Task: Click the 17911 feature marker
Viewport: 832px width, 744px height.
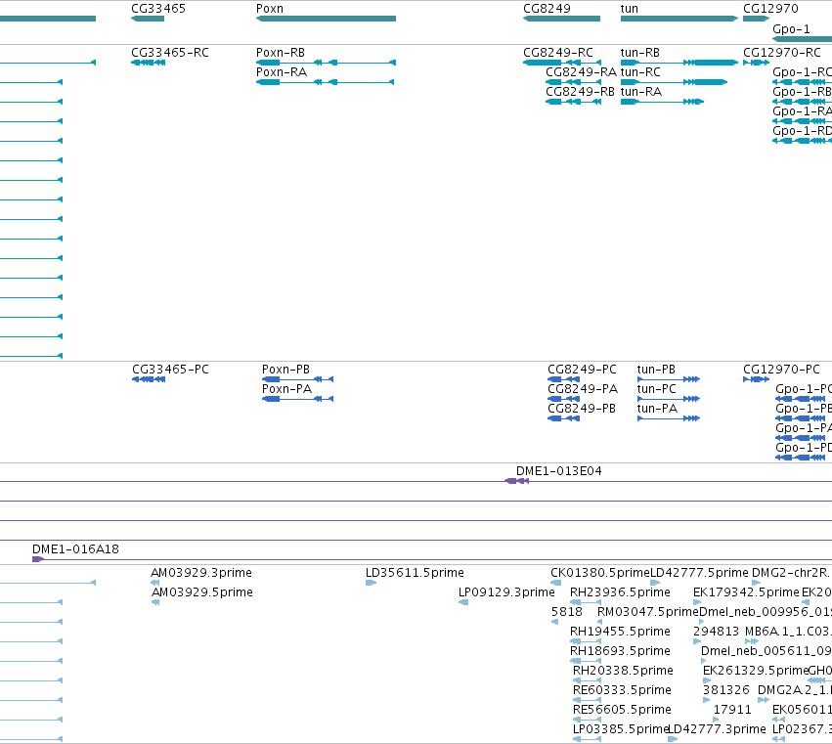Action: (x=716, y=720)
